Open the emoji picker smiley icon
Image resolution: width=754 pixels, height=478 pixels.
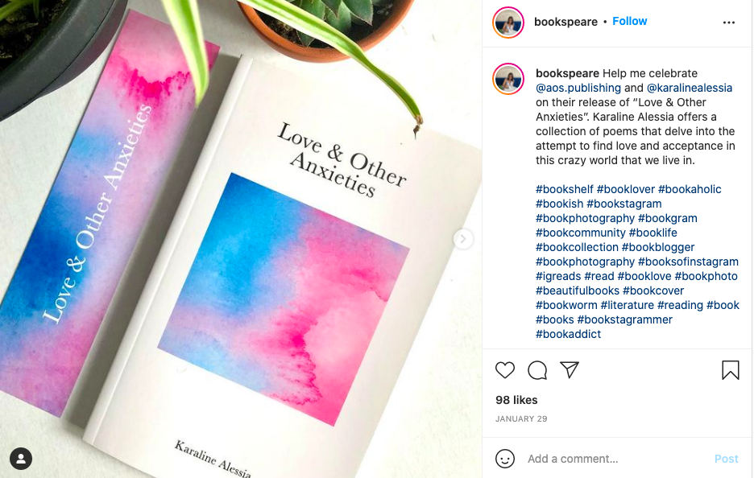[505, 459]
